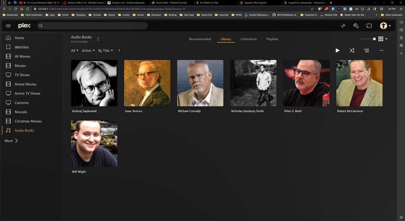This screenshot has height=221, width=405.
Task: Click the browser address bar URL
Action: (112, 9)
